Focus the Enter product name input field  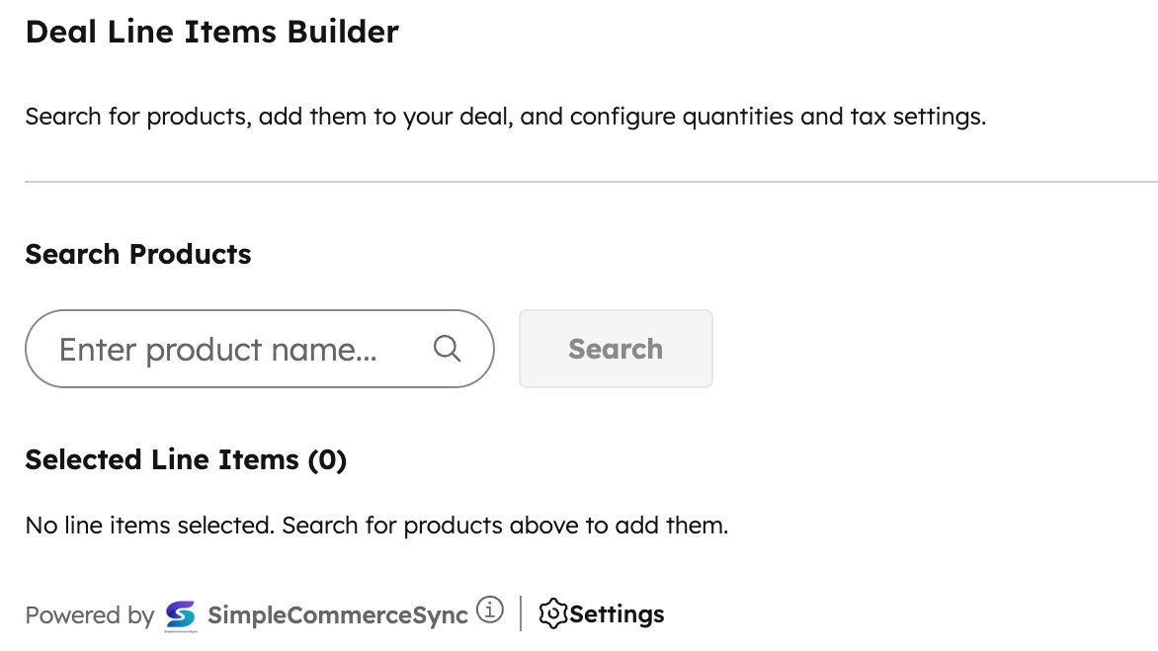point(237,349)
